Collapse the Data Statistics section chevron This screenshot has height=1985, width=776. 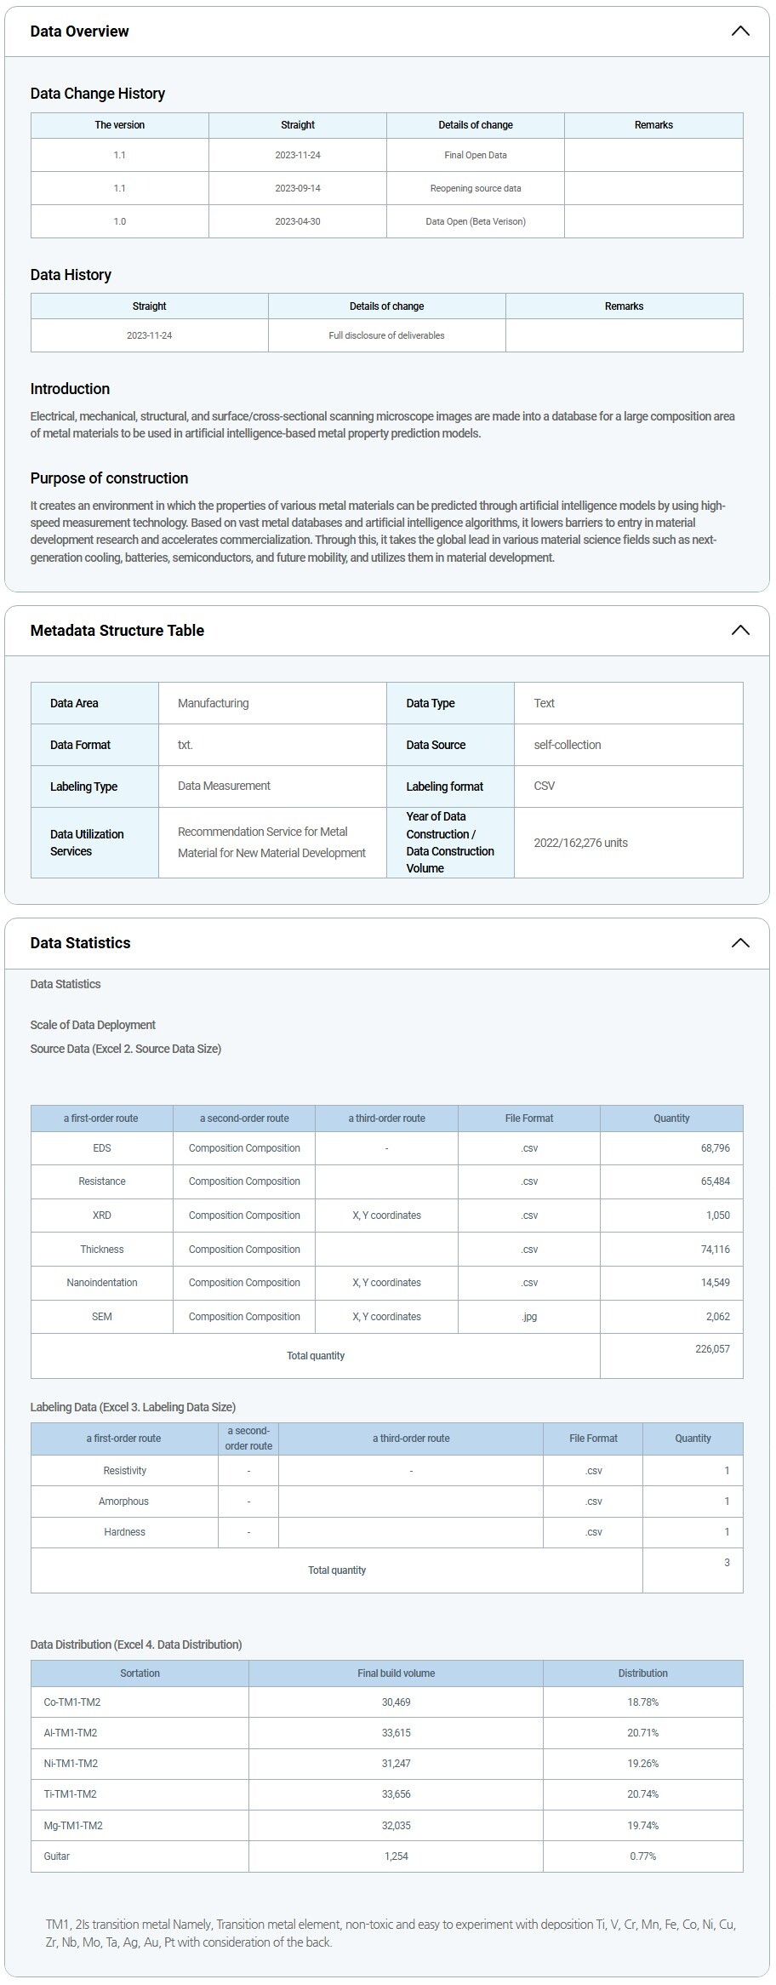point(739,943)
